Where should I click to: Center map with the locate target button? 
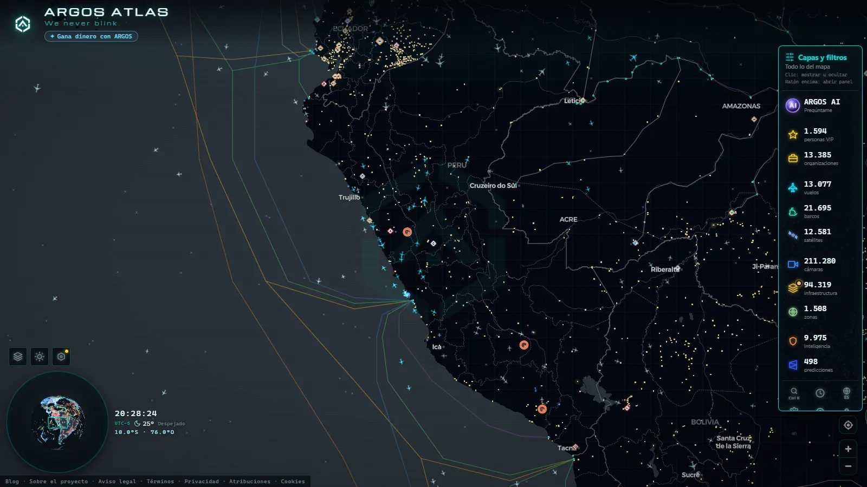[848, 425]
